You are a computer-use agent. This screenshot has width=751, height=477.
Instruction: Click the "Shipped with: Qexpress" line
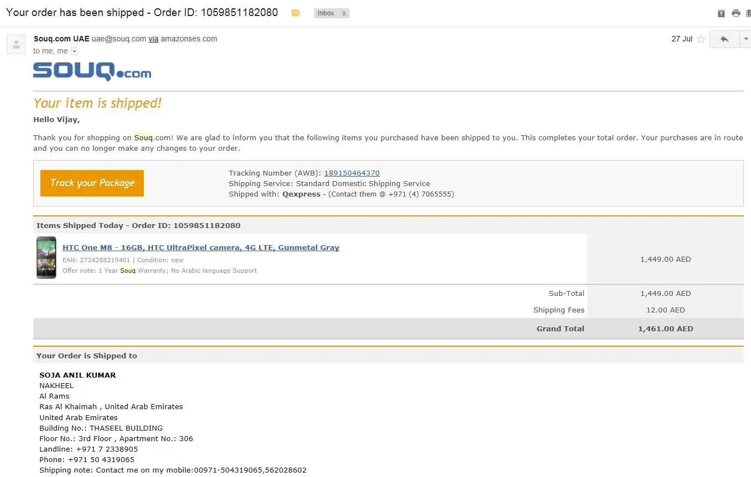[341, 194]
